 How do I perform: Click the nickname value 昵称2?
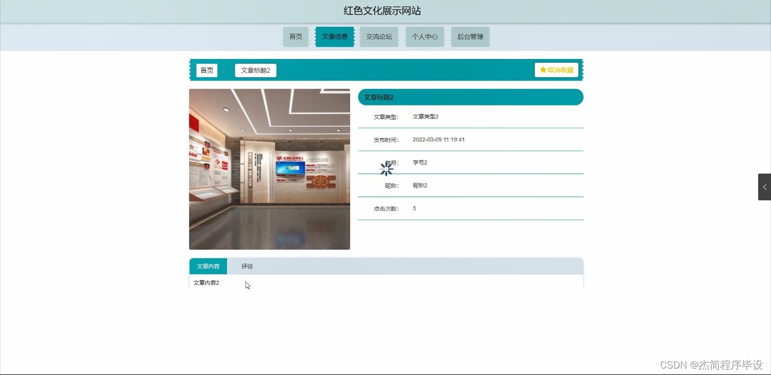[419, 185]
